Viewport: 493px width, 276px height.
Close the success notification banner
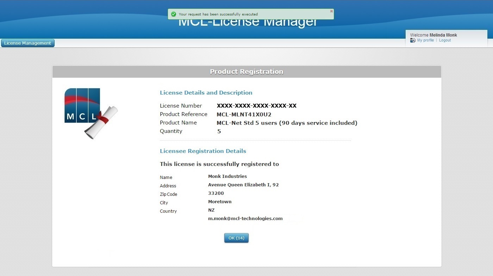point(331,11)
